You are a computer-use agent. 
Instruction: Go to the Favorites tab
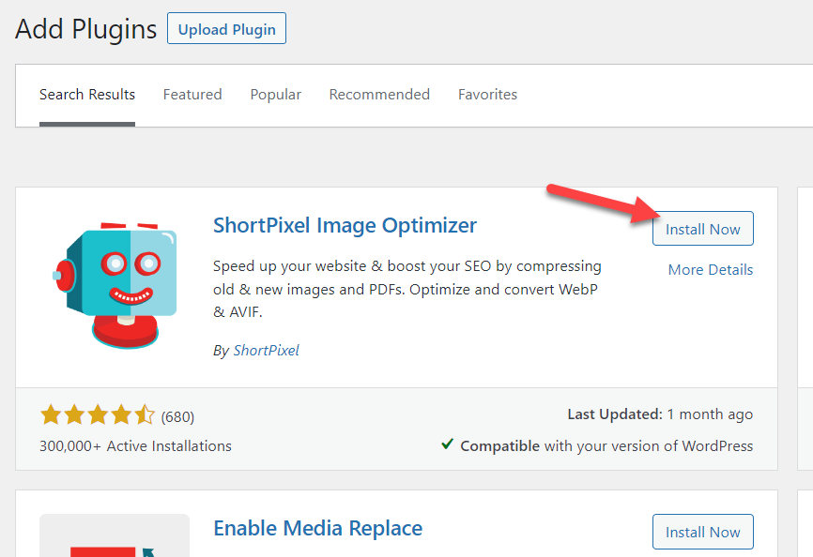coord(487,95)
